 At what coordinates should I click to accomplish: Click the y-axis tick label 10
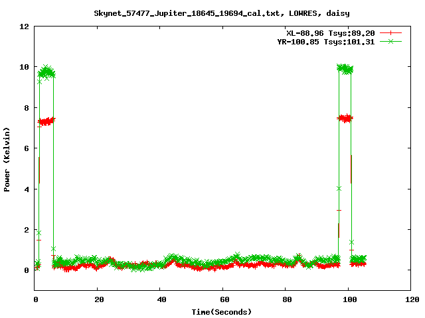24,67
